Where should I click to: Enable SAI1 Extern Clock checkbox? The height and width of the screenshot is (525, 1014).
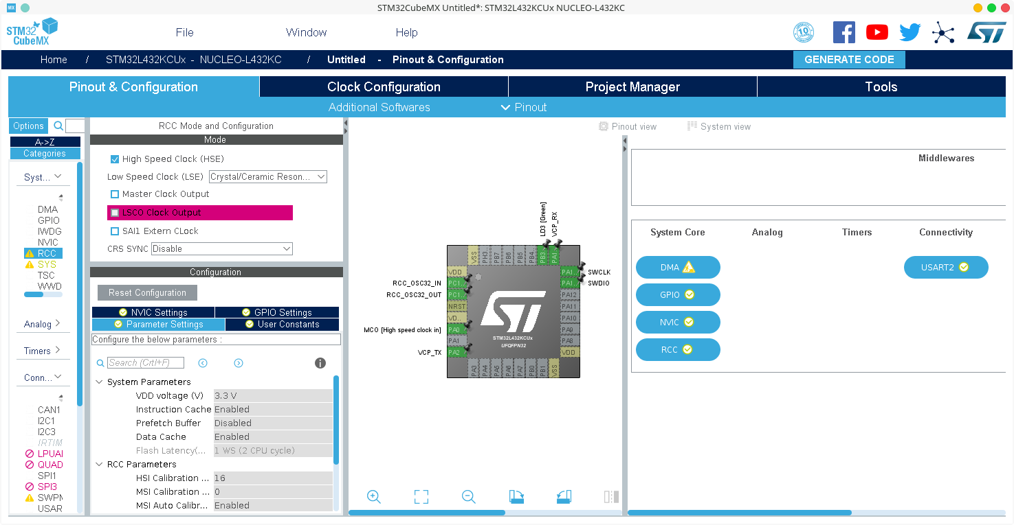(x=115, y=231)
